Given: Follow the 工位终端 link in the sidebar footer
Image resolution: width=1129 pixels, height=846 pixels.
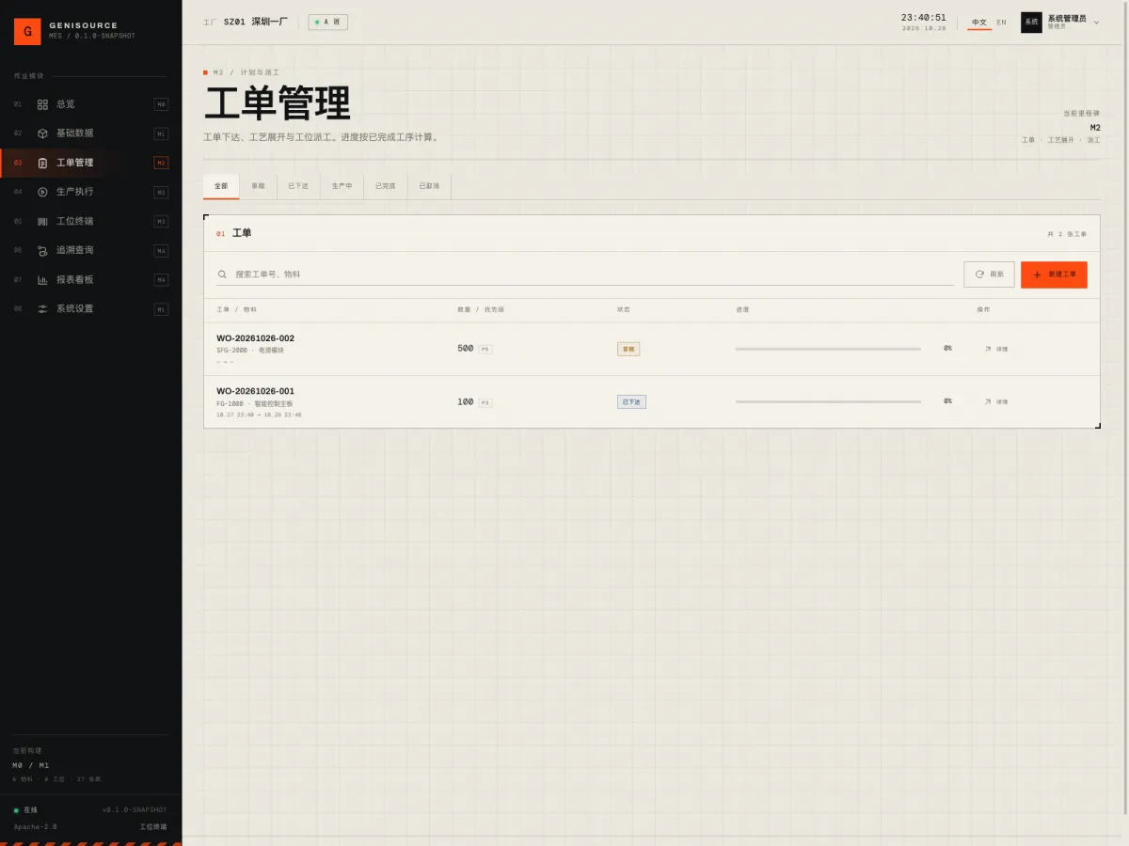Looking at the screenshot, I should pyautogui.click(x=153, y=827).
